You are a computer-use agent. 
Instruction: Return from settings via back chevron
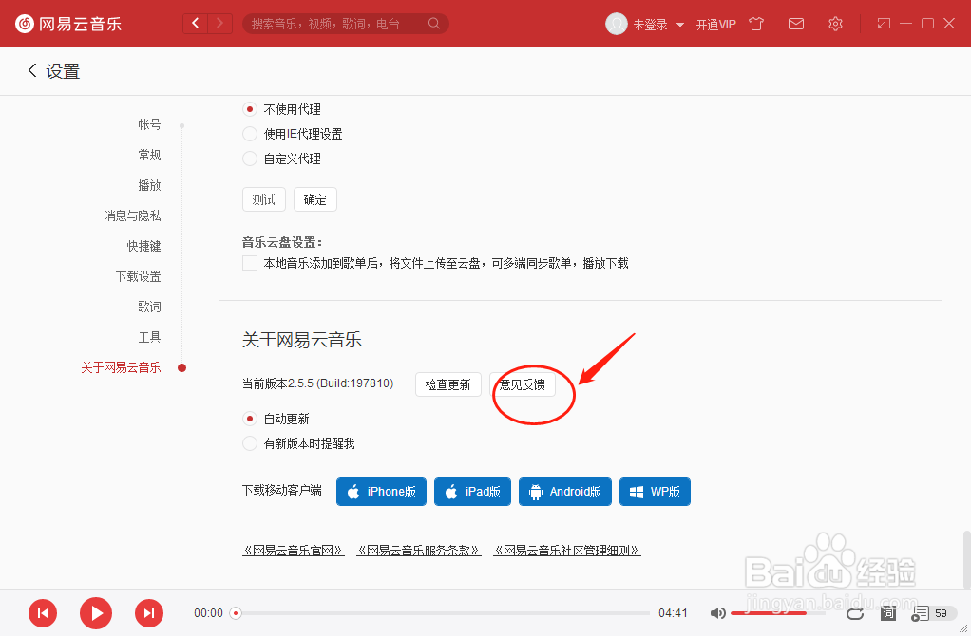pos(32,70)
